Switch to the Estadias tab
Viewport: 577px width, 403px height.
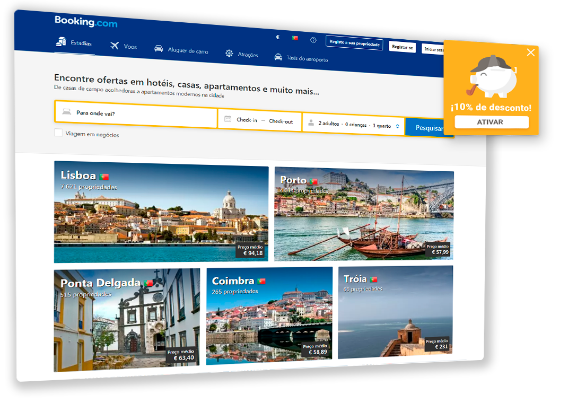coord(74,42)
